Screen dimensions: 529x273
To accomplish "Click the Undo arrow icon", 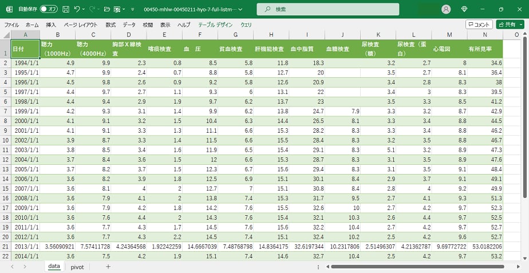I will click(x=77, y=9).
